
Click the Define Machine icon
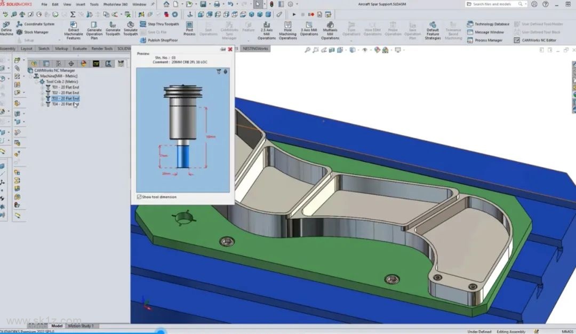point(6,29)
